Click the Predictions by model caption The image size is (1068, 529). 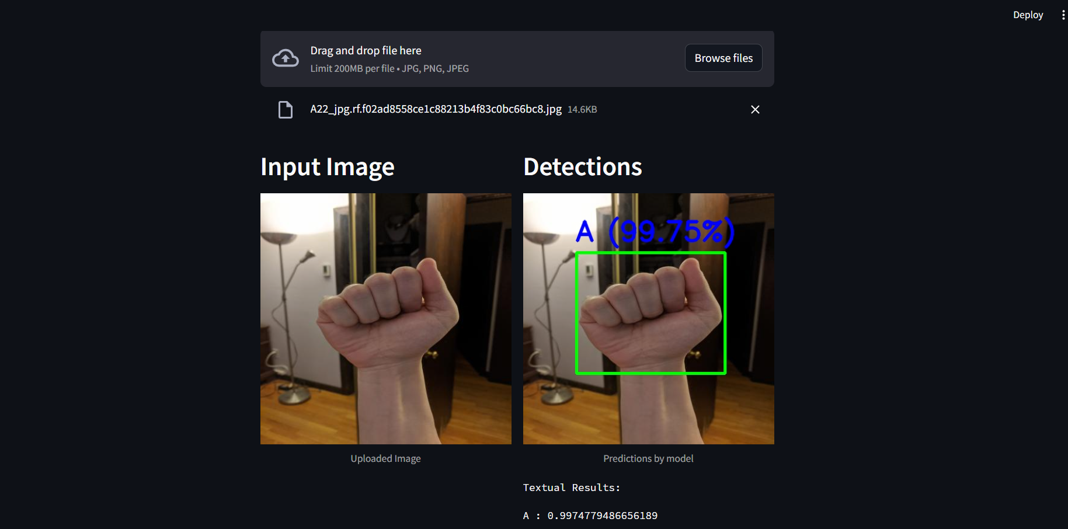tap(648, 458)
